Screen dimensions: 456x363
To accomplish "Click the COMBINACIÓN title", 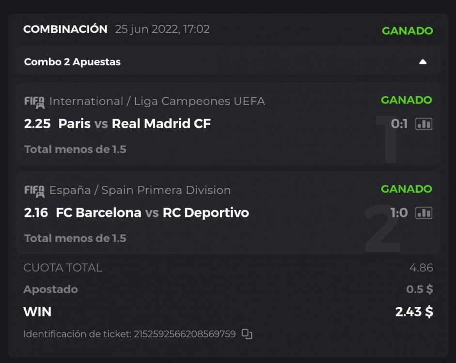I will click(x=65, y=29).
